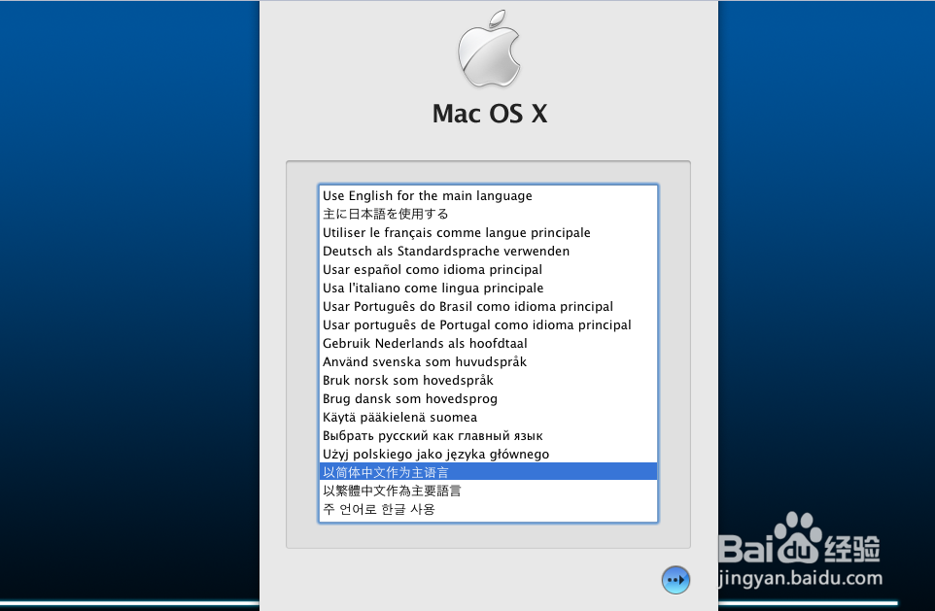Choose 'Utiliser le français comme langue principale'
This screenshot has height=611, width=935.
pos(457,232)
